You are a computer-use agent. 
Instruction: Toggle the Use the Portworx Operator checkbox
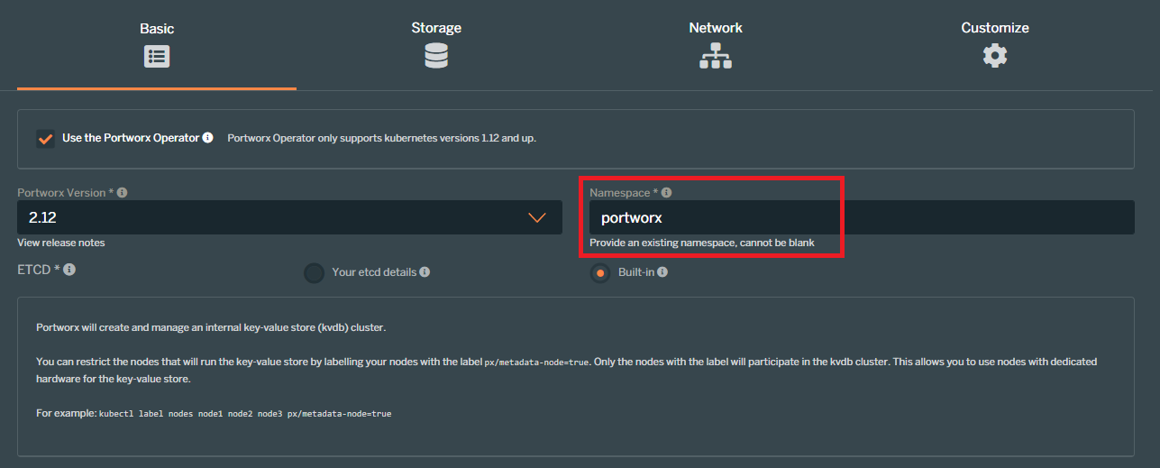45,139
